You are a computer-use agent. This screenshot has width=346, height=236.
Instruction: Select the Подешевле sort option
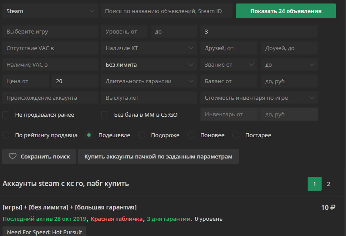point(89,135)
